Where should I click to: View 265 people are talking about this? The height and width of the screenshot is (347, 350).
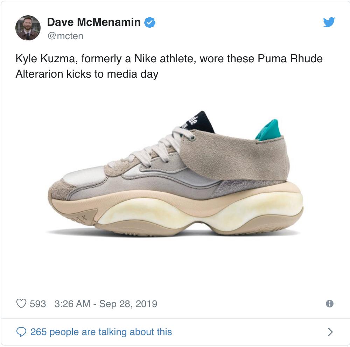click(101, 332)
